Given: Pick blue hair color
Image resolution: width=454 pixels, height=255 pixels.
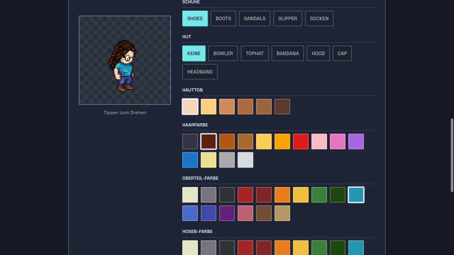Looking at the screenshot, I should 190,160.
